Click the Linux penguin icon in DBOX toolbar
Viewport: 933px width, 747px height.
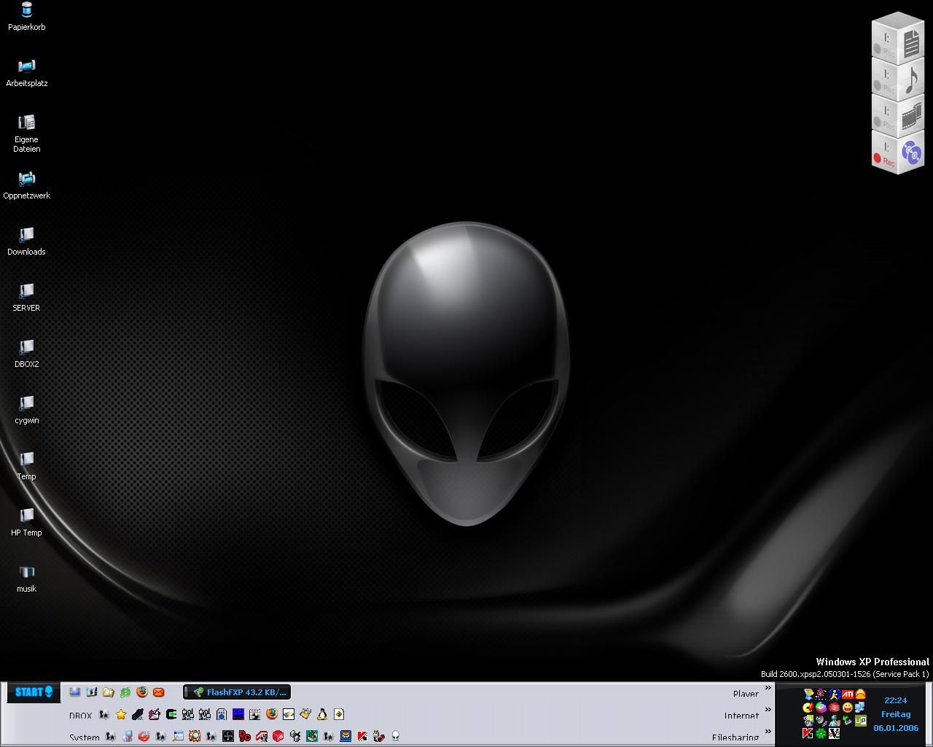point(321,714)
